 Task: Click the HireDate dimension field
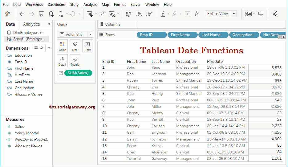(22, 75)
